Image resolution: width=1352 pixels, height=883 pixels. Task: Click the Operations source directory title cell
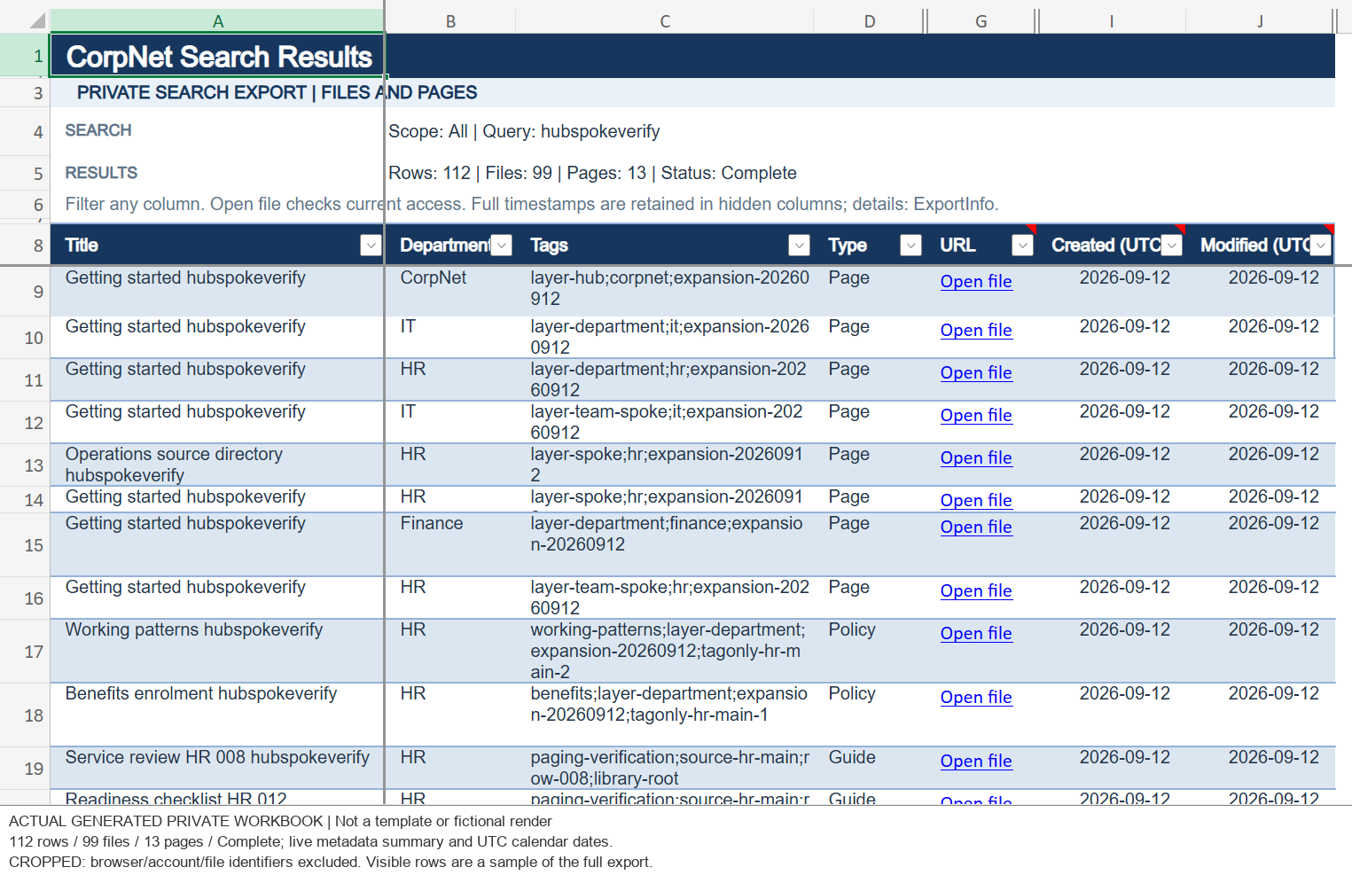pos(217,465)
